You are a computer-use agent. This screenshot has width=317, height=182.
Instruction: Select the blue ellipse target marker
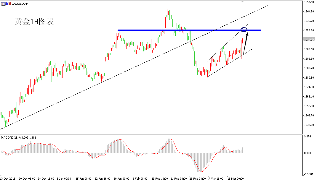244,30
